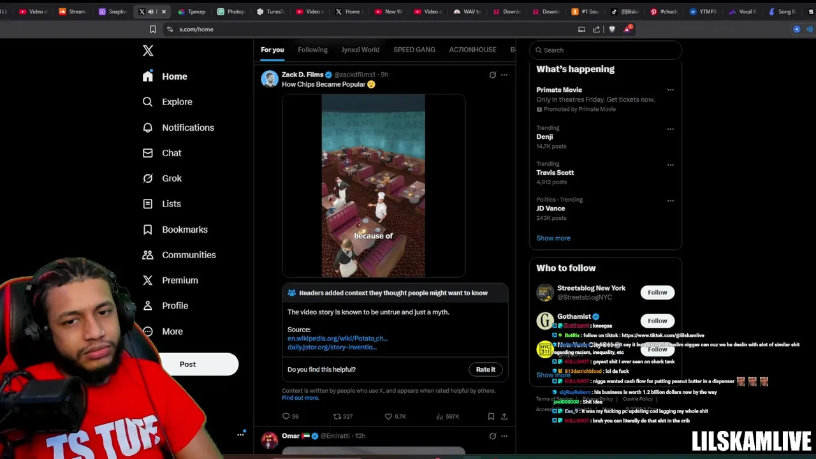Image resolution: width=816 pixels, height=459 pixels.
Task: Open Travis Scott trending topic
Action: tap(555, 173)
